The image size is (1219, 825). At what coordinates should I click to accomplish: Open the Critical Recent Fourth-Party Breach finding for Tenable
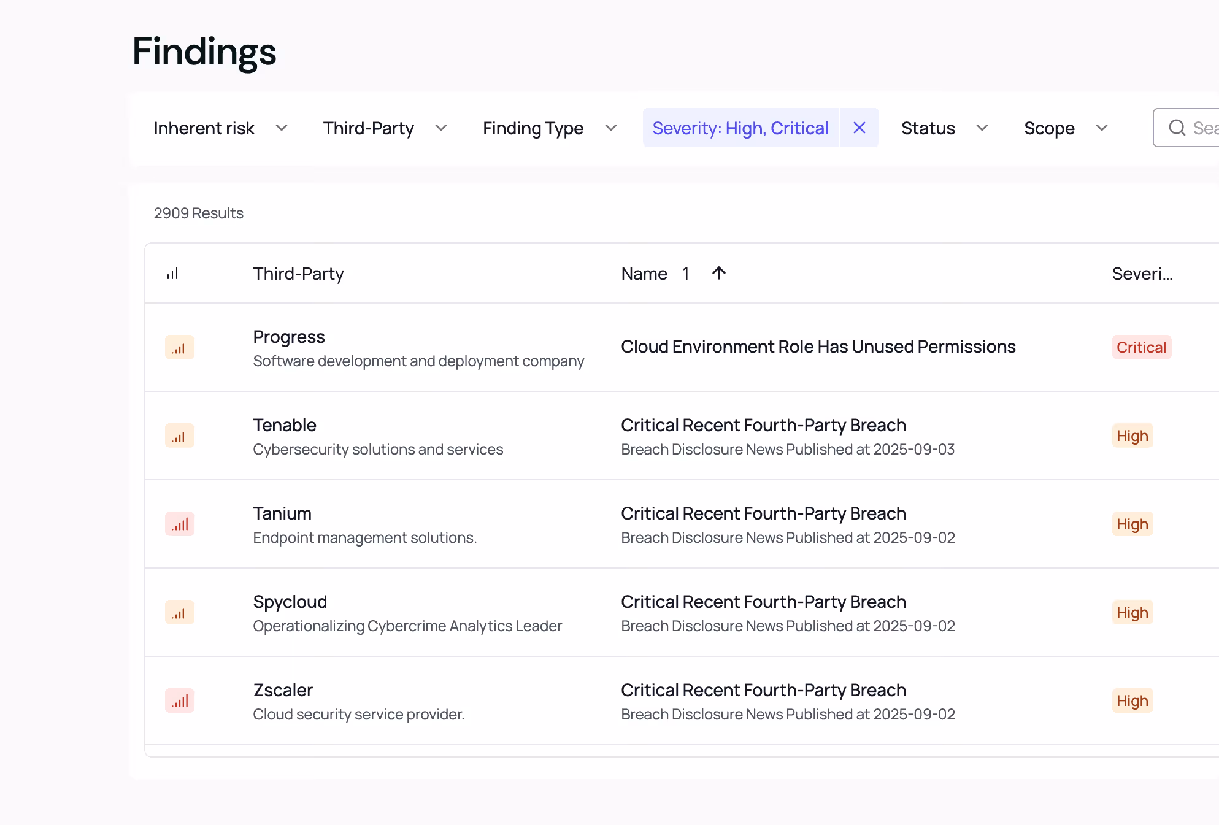tap(763, 425)
